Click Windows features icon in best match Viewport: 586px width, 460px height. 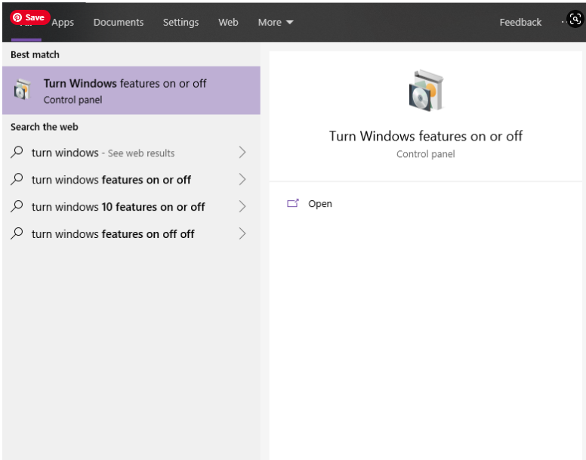[23, 89]
